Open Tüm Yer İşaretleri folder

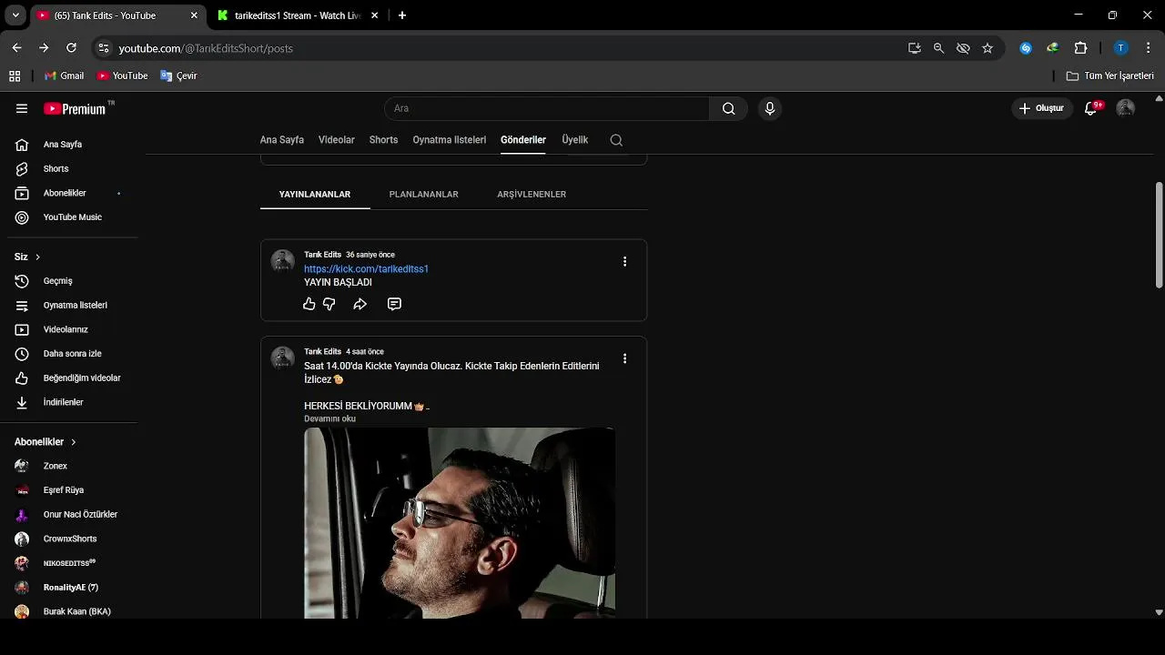pos(1110,76)
